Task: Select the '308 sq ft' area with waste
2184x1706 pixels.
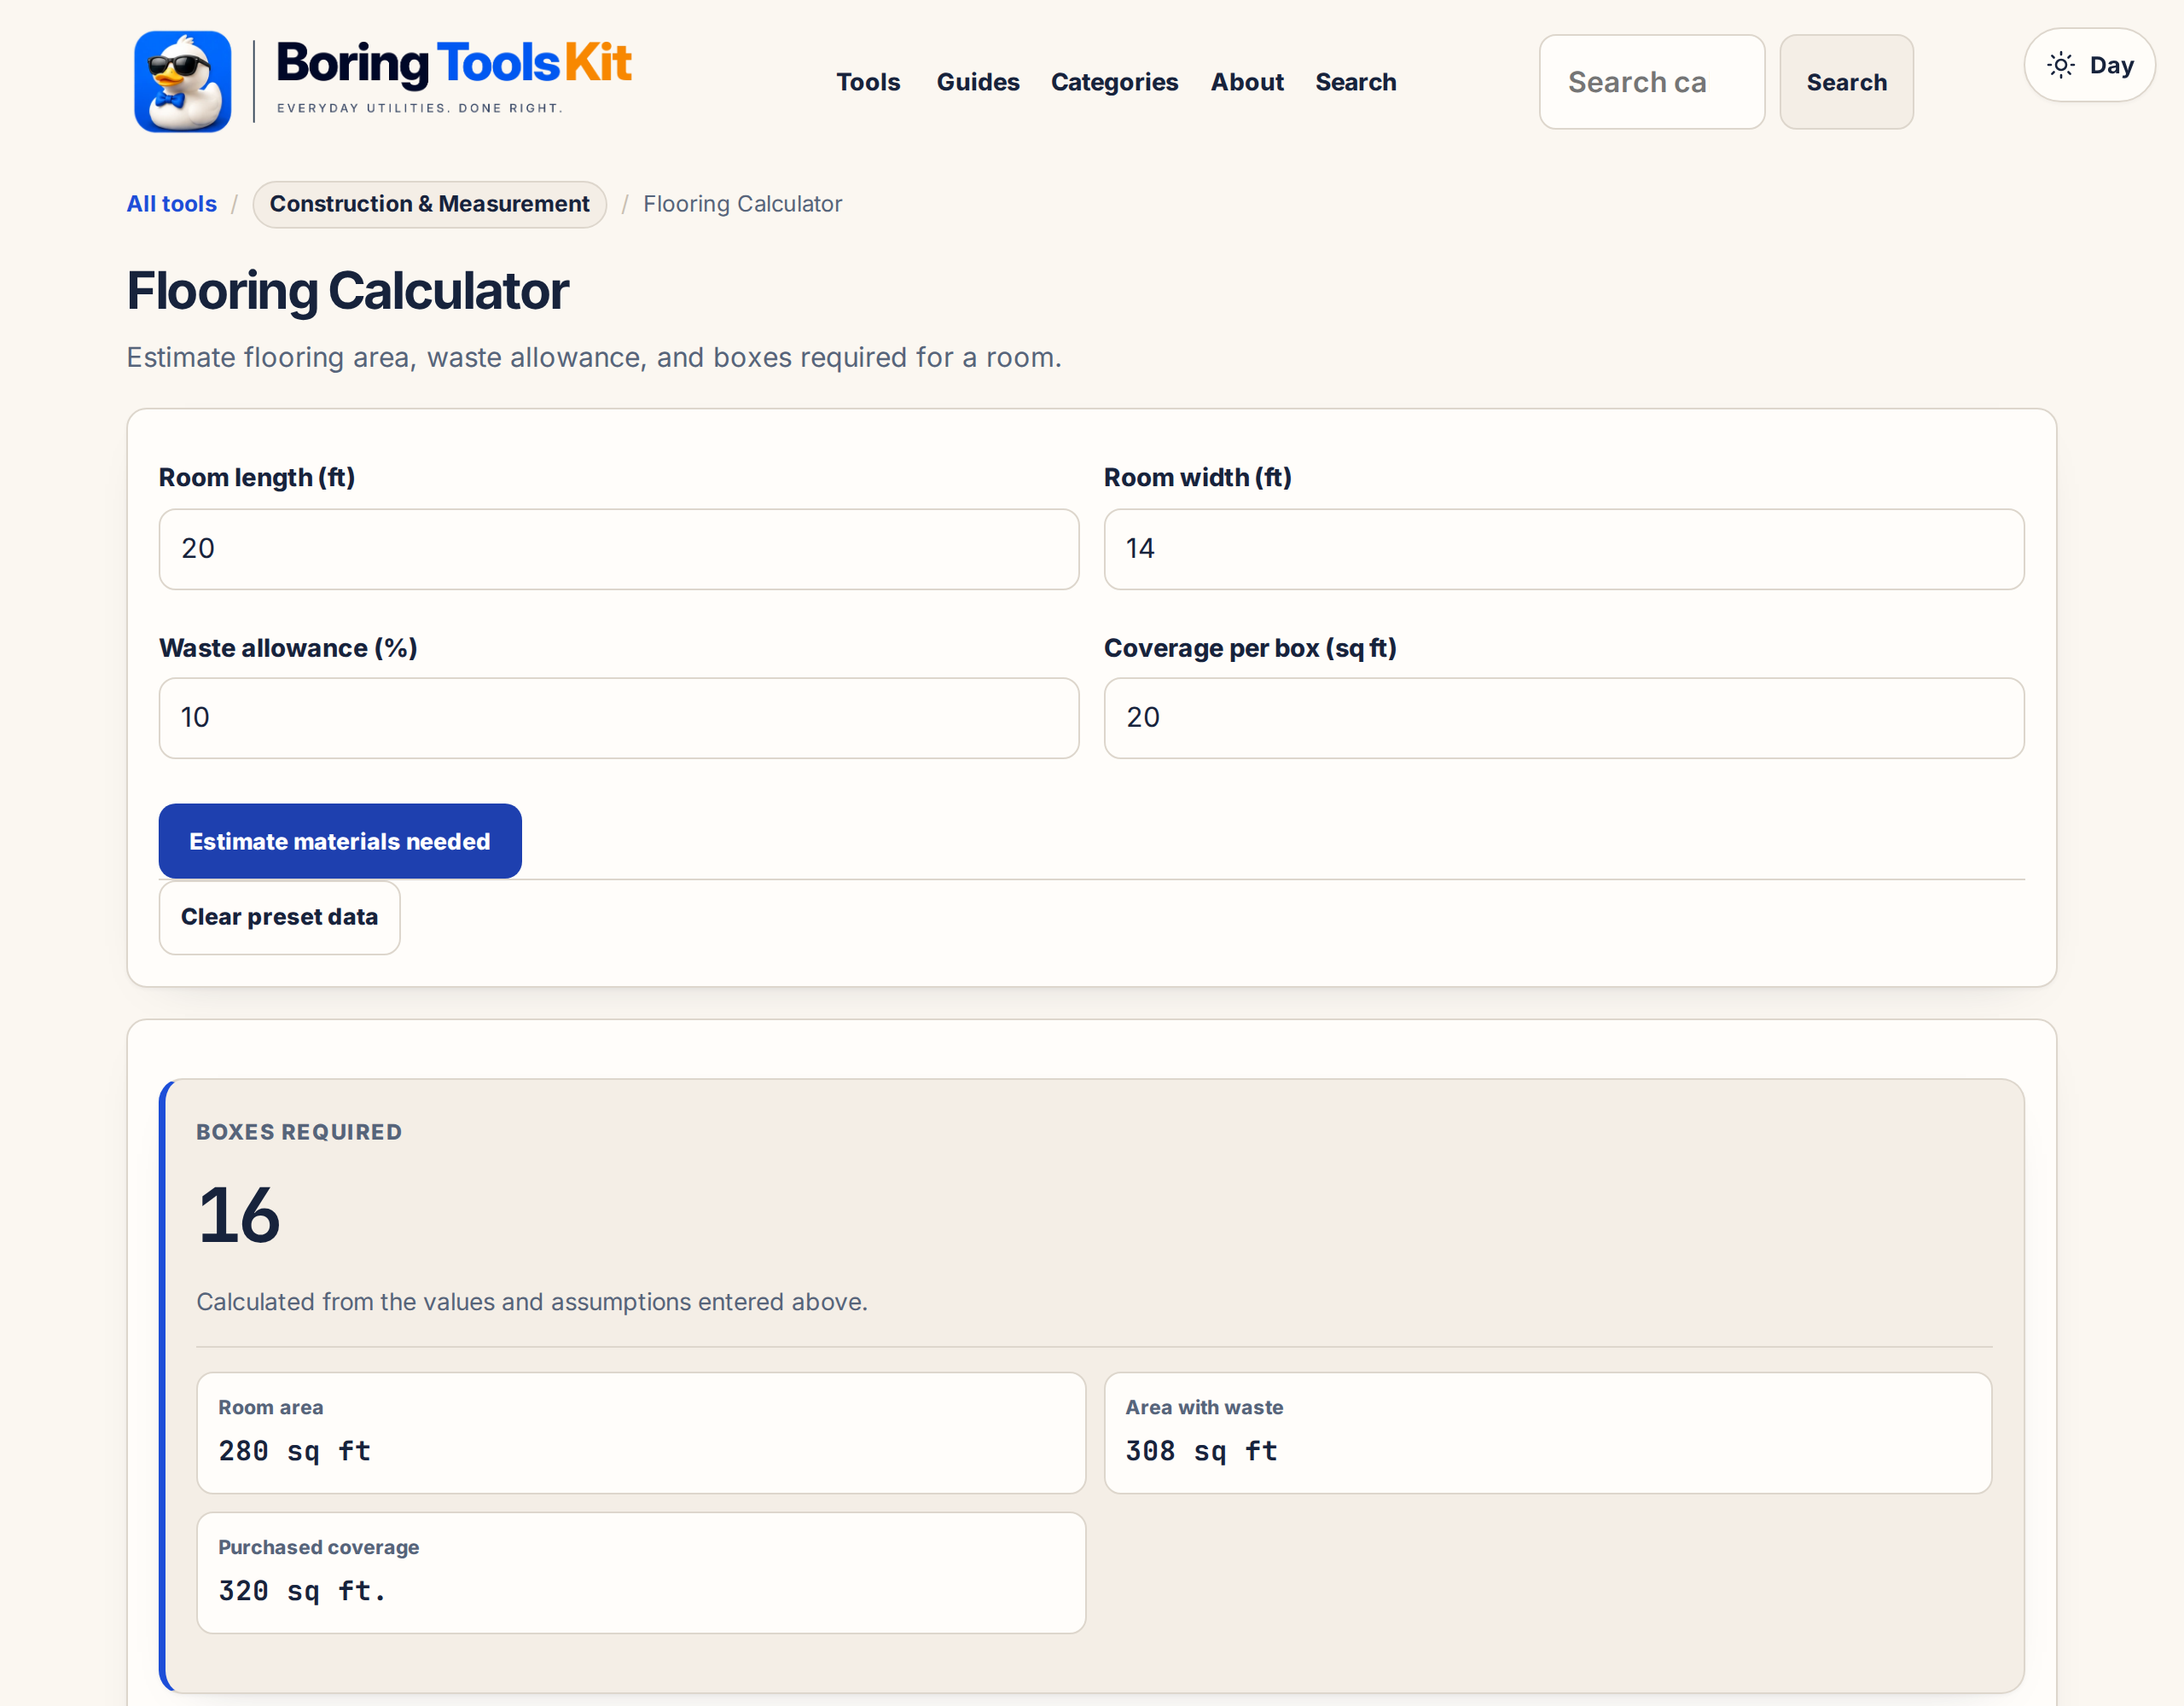Action: pos(1201,1451)
